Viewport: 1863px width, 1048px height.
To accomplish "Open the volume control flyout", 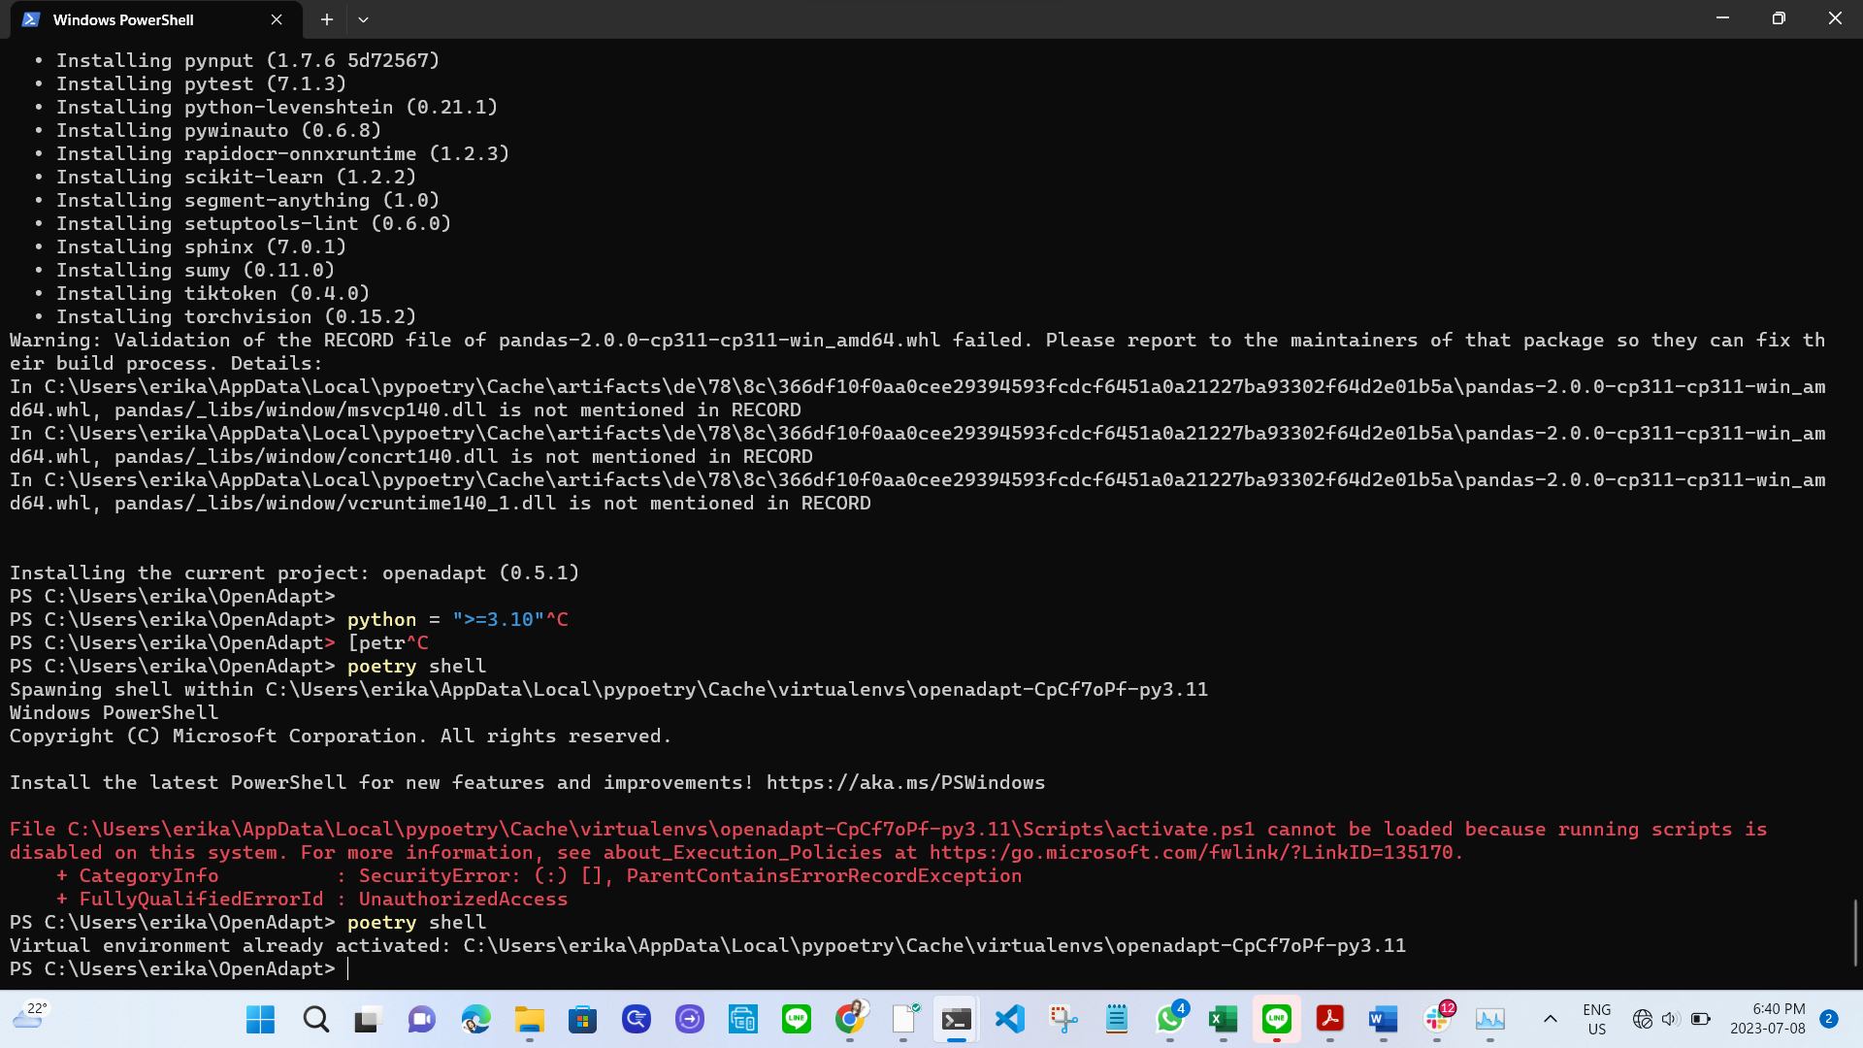I will (x=1670, y=1018).
